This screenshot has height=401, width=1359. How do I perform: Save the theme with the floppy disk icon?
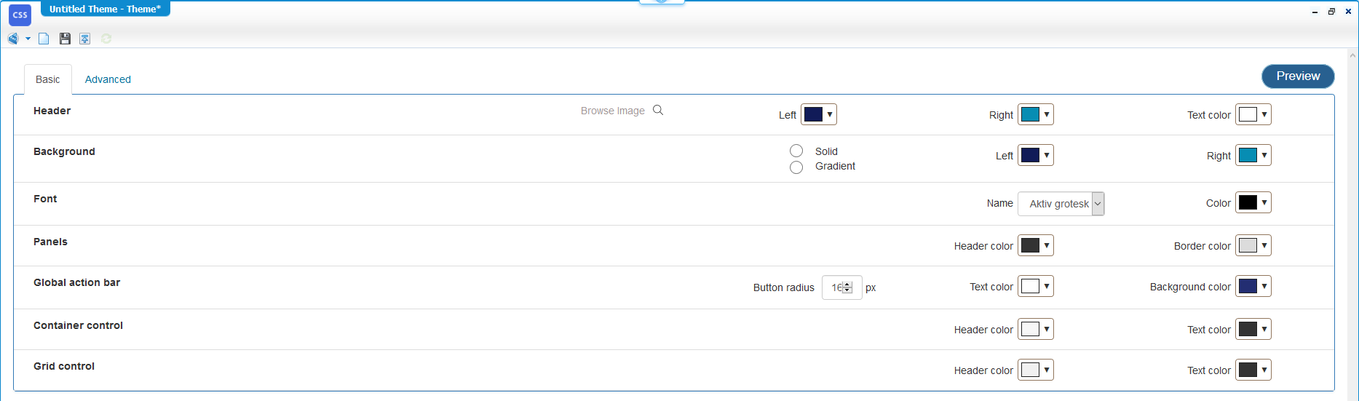point(65,39)
